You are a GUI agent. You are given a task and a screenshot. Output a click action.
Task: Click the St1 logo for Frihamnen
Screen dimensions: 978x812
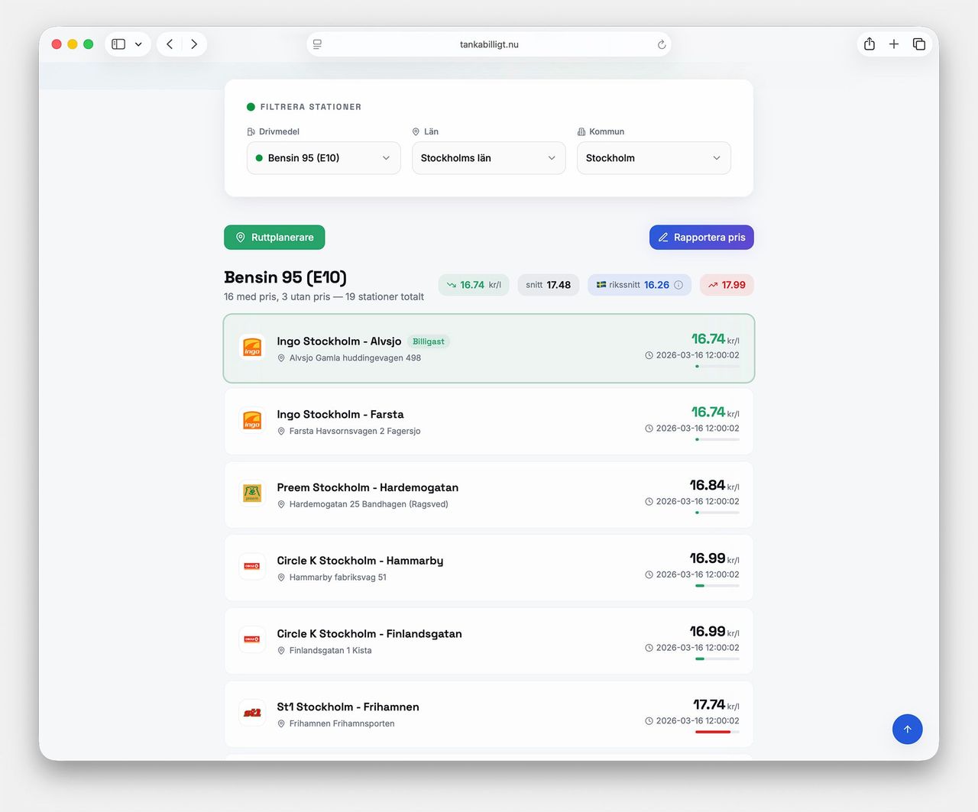[x=252, y=713]
